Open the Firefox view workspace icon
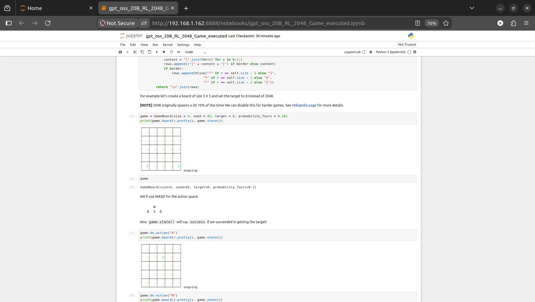The width and height of the screenshot is (535, 302). (x=7, y=8)
